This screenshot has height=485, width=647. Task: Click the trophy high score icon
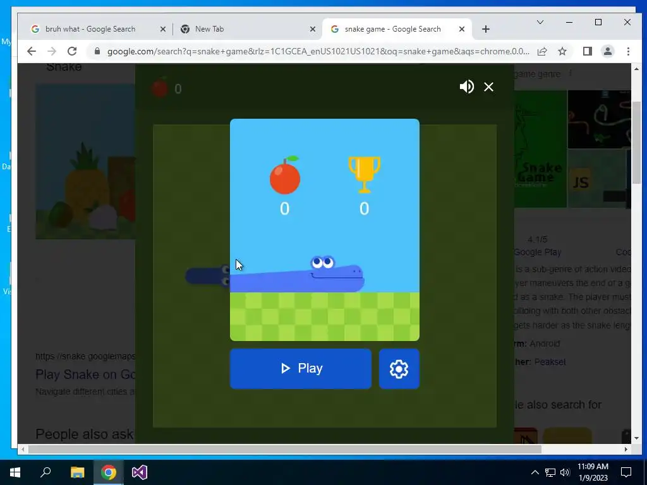tap(364, 174)
